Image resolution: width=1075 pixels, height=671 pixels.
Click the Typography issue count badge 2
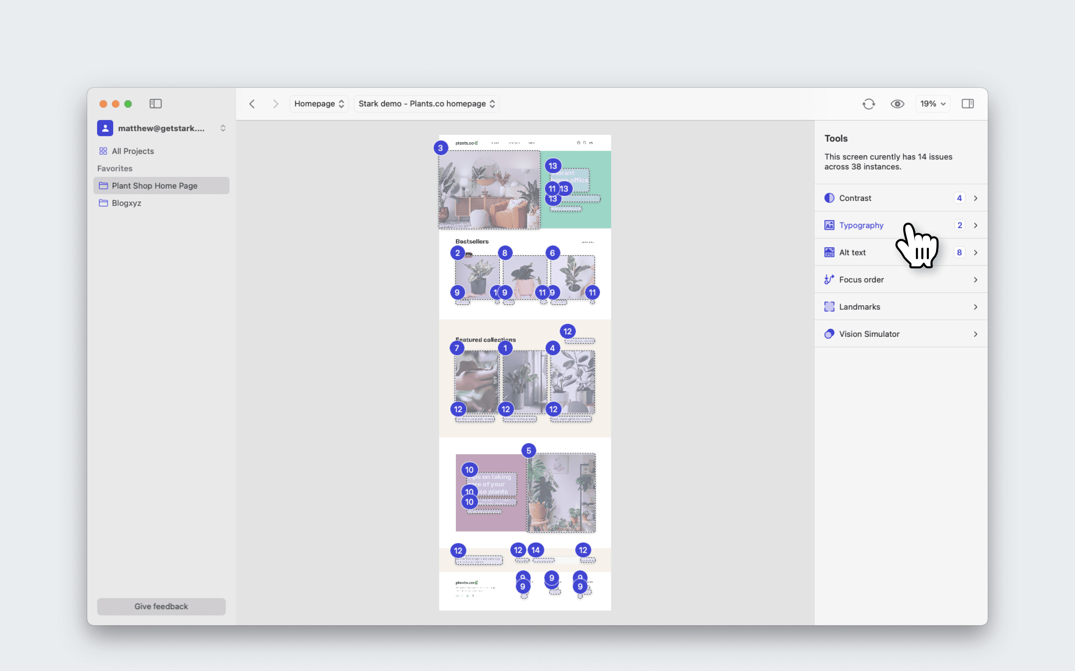point(959,225)
